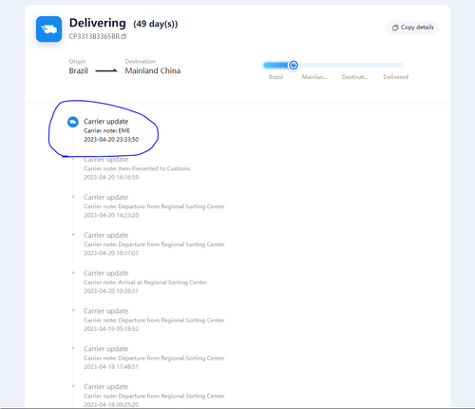Click the tracking number CP331383365BR text

94,37
